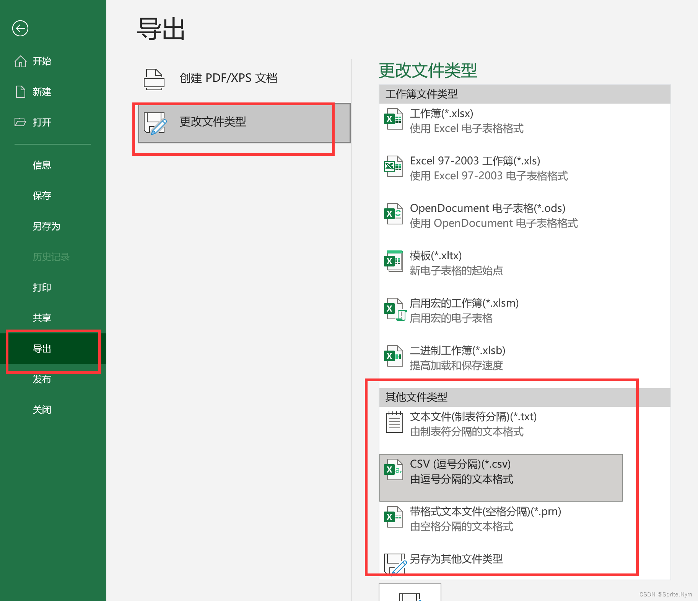
Task: Click the xlsx workbook file icon
Action: click(394, 119)
